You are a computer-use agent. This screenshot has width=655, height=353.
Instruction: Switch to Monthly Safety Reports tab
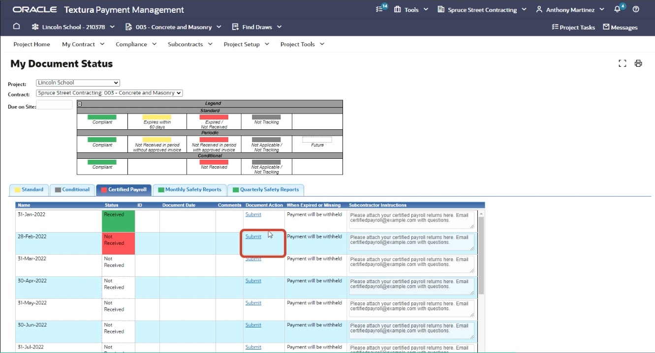[x=189, y=190]
